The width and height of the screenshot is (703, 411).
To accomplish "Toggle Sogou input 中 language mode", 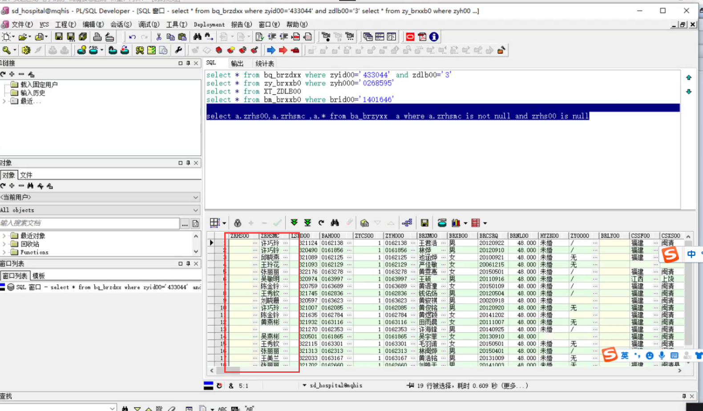I will [691, 254].
